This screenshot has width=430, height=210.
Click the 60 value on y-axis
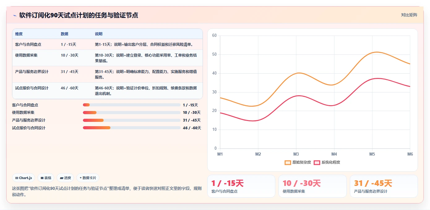(x=214, y=36)
